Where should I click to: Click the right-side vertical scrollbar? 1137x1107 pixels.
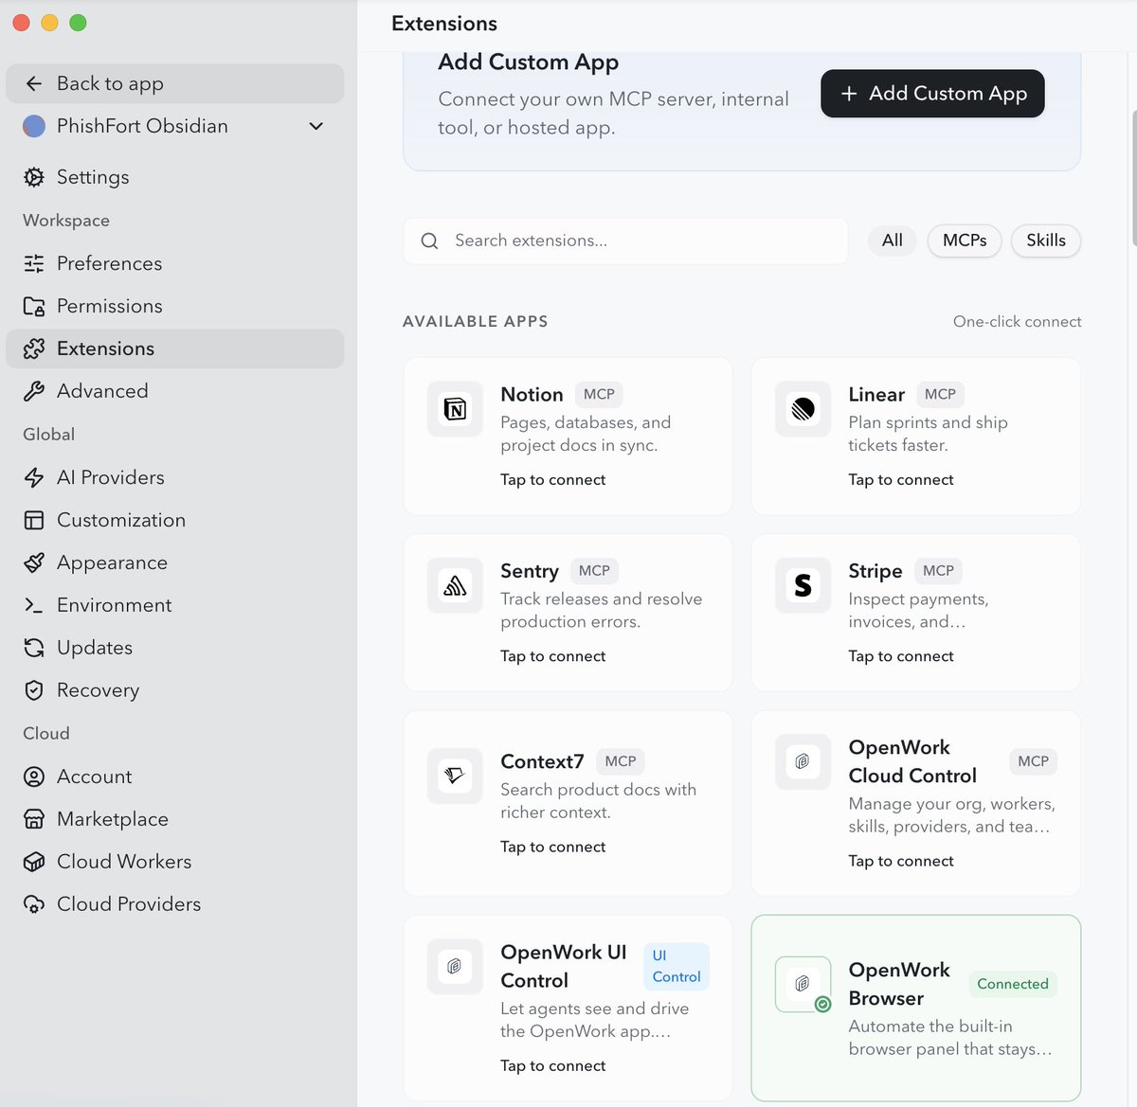point(1133,178)
